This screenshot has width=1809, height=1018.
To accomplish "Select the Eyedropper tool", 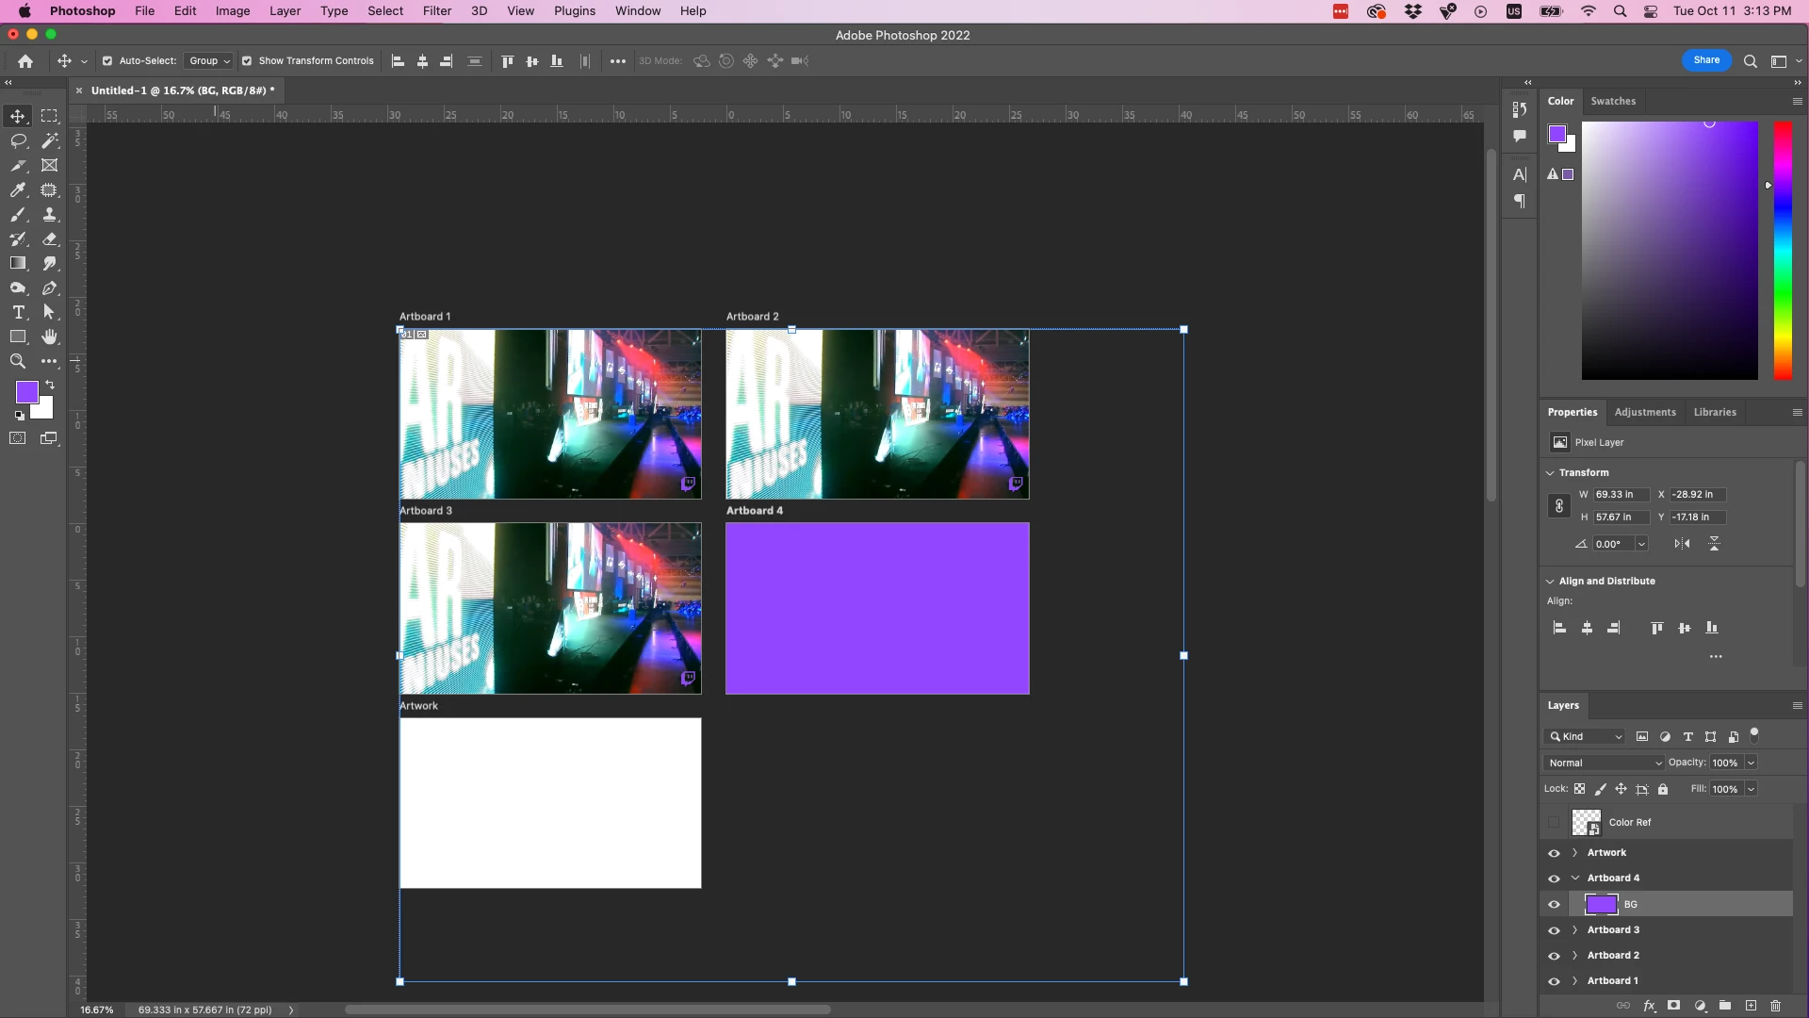I will point(18,189).
